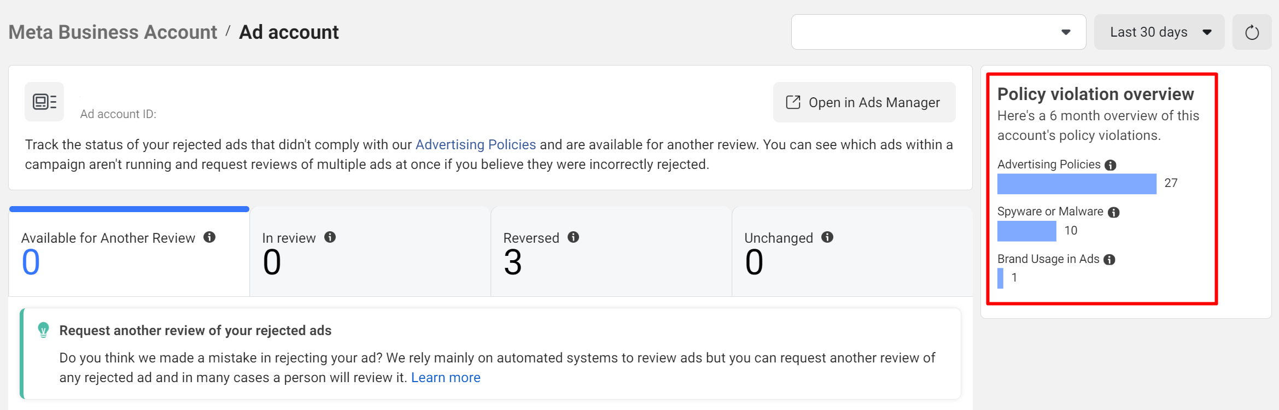Click info icon beside Brand Usage in Ads
The height and width of the screenshot is (410, 1279).
tap(1109, 260)
